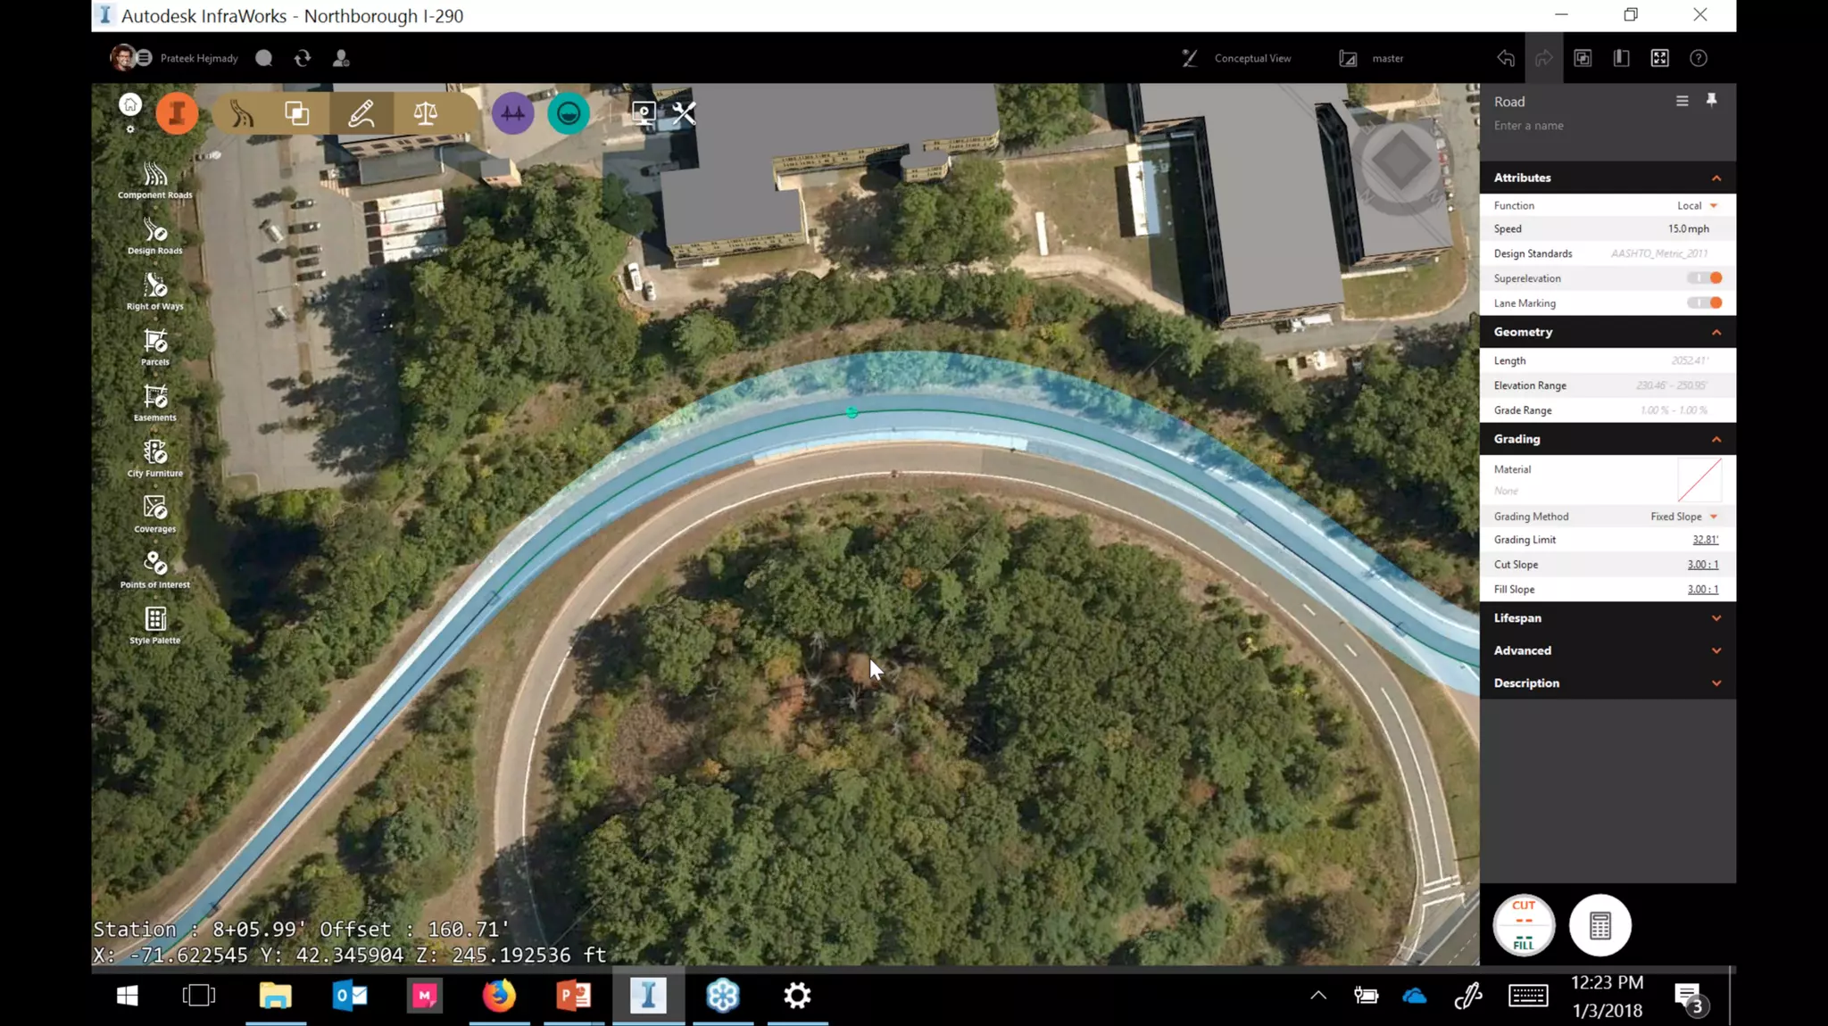Expand the Description section
This screenshot has height=1026, width=1828.
point(1716,683)
